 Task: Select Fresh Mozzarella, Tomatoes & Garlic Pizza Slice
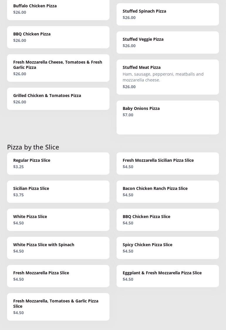58,307
